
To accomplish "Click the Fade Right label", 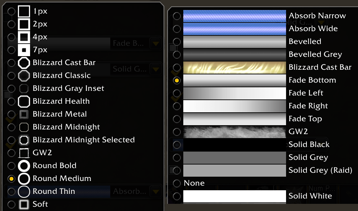I will click(308, 106).
